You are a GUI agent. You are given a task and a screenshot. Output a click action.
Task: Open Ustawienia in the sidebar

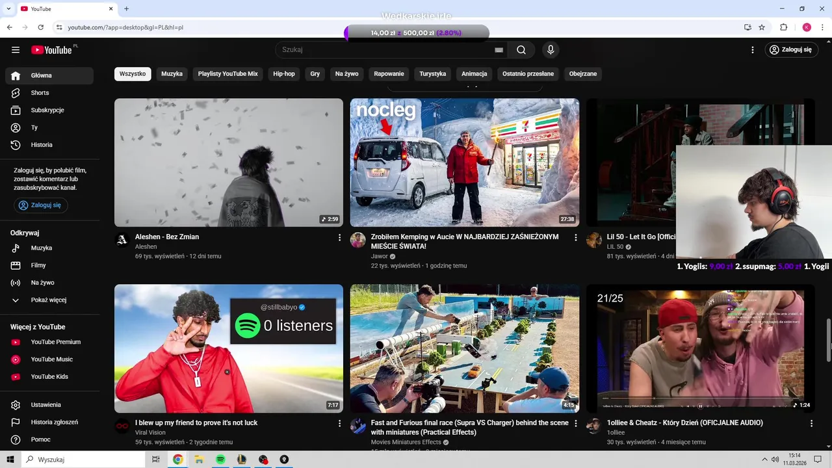point(49,405)
